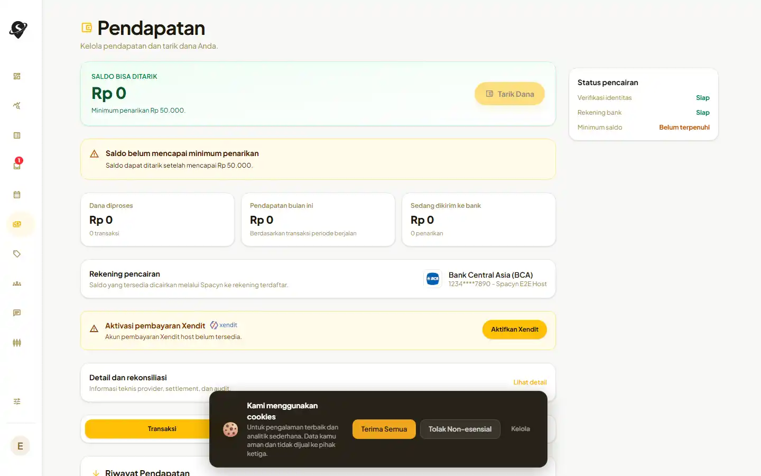Click the Pendapatan bulan ini card
This screenshot has height=476, width=761.
[x=318, y=219]
